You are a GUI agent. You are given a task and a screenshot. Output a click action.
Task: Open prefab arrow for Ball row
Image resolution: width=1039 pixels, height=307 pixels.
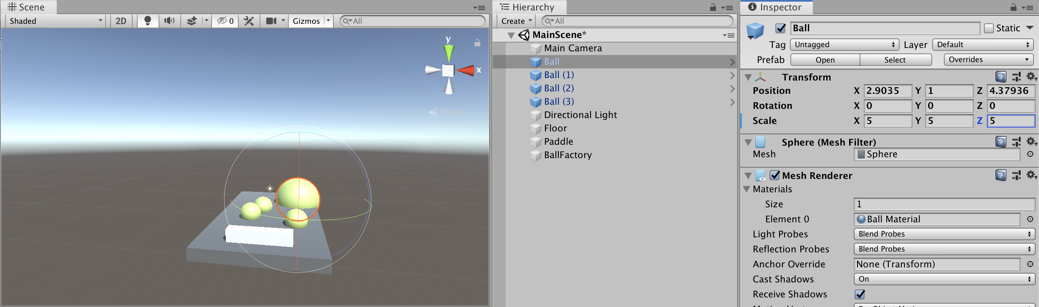pyautogui.click(x=732, y=62)
